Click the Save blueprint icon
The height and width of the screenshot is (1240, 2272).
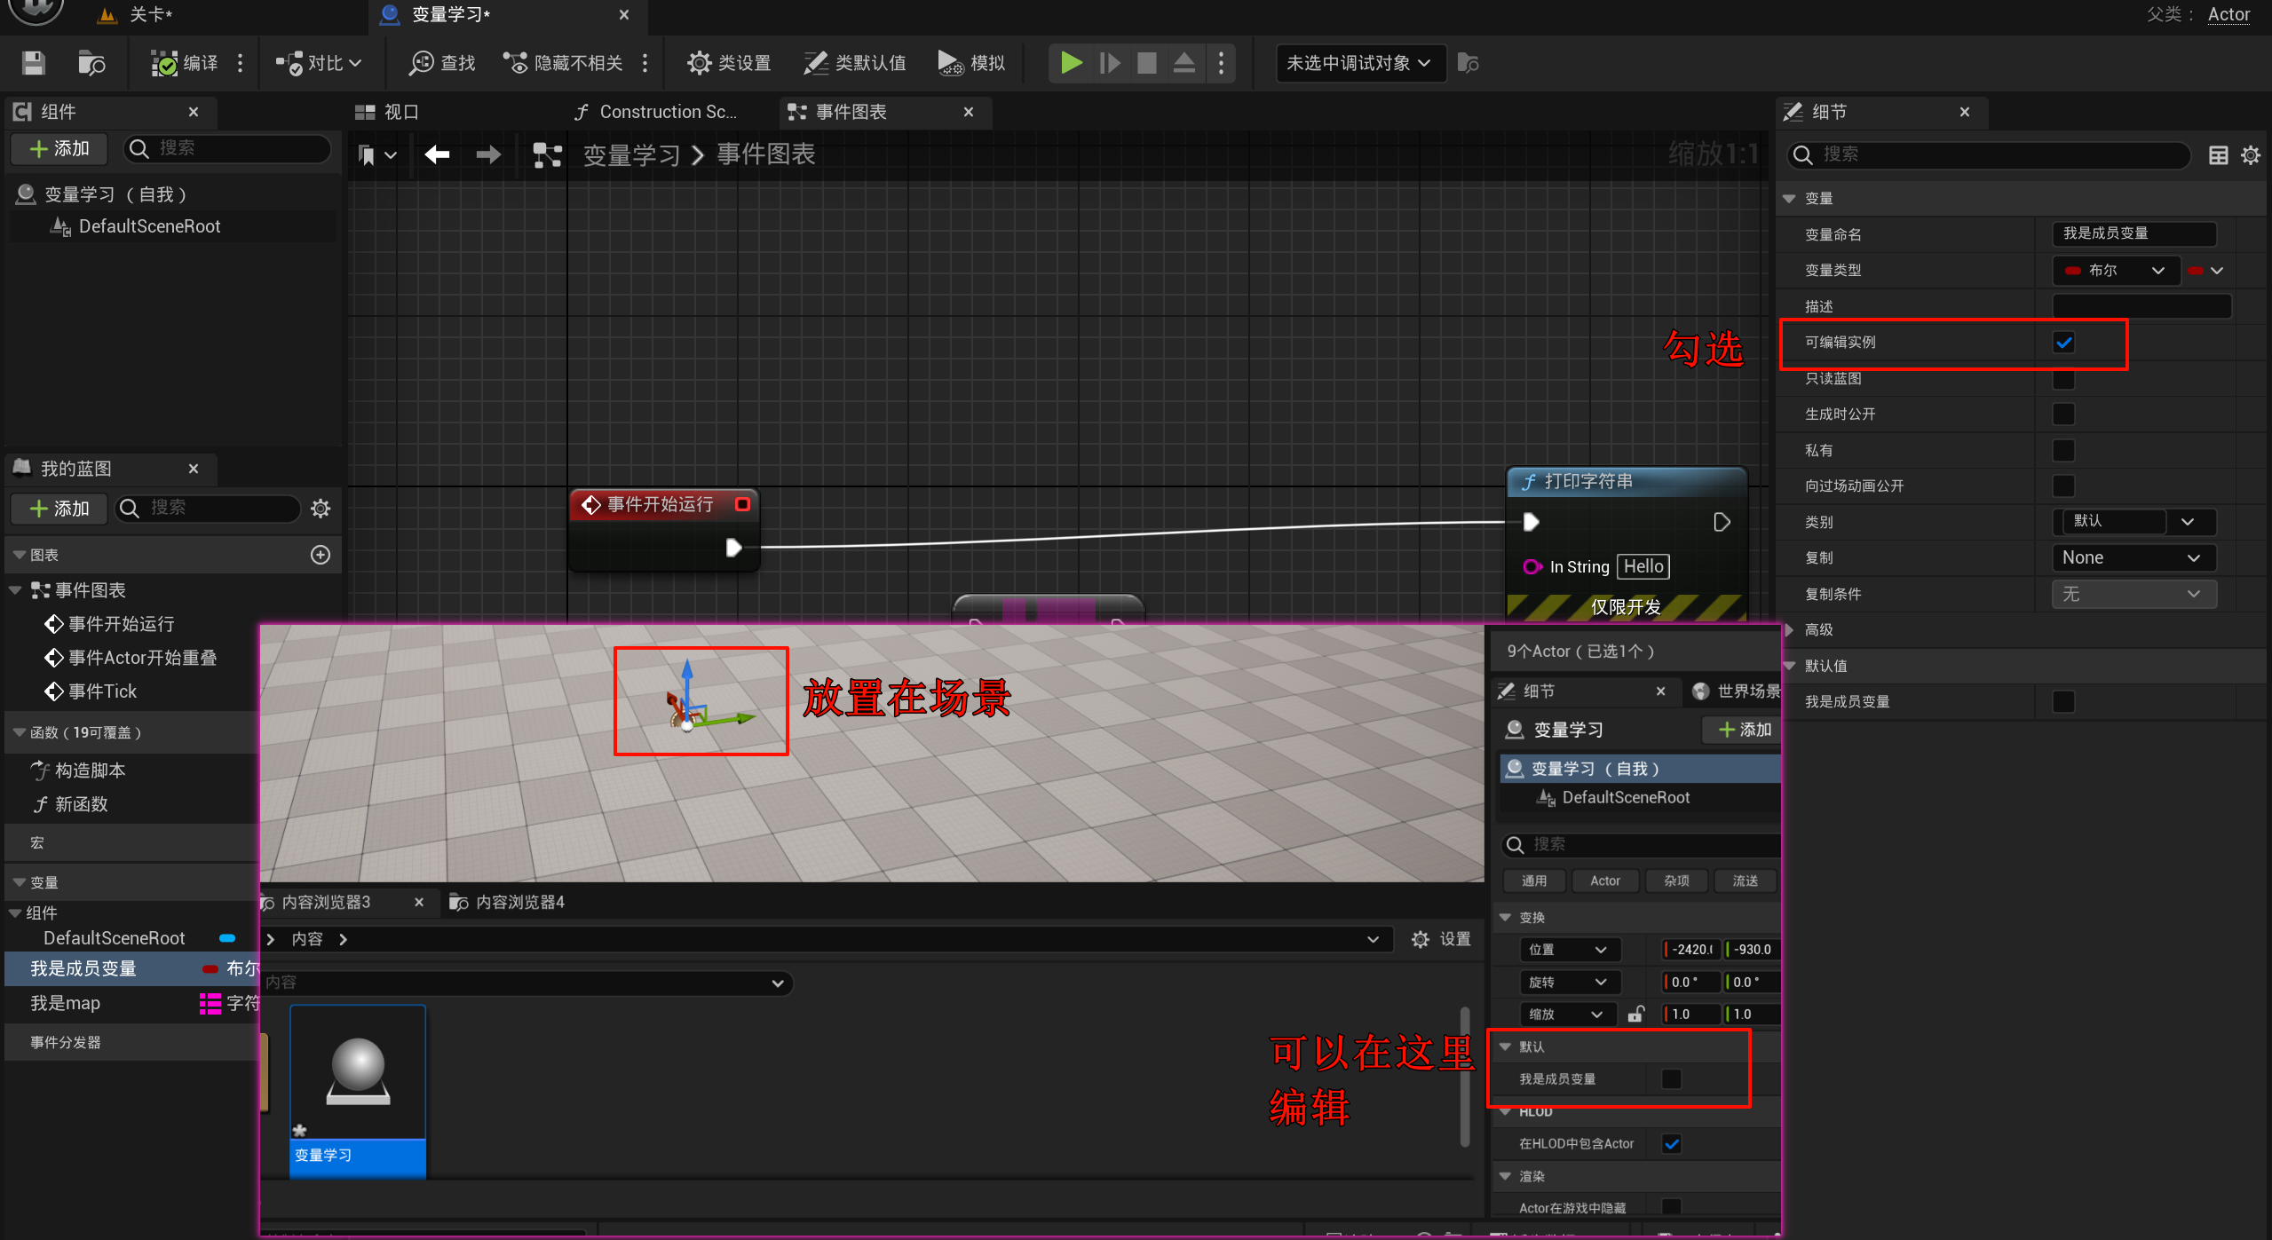click(34, 63)
